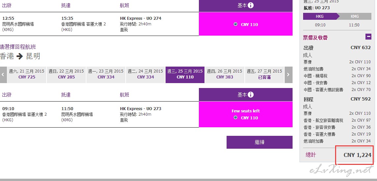Screen dimensions: 377x181
Task: Choose the Wednesday 25 March CNY 110 tab
Action: click(x=185, y=75)
